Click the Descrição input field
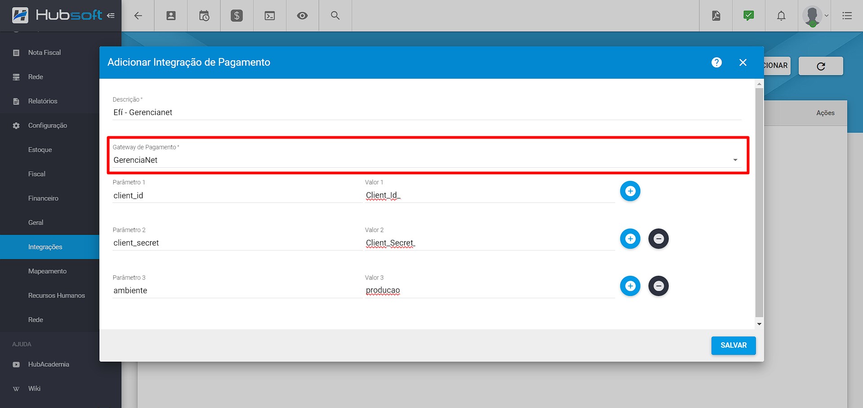The height and width of the screenshot is (408, 863). click(427, 112)
